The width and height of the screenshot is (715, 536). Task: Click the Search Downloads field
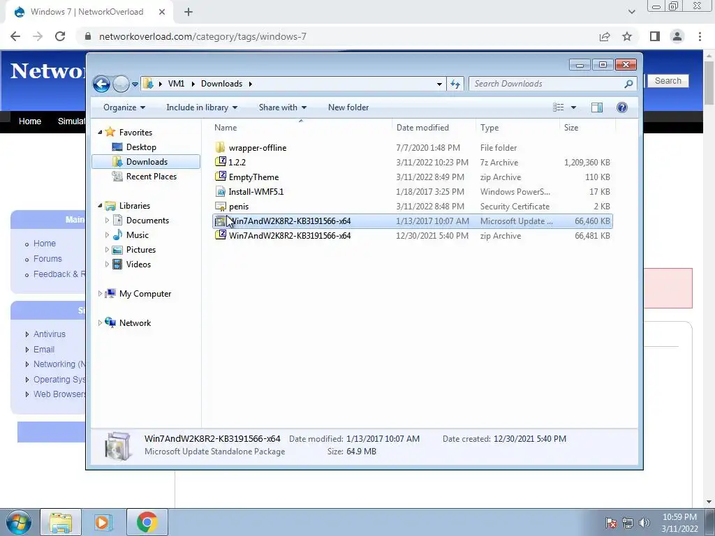coord(553,84)
